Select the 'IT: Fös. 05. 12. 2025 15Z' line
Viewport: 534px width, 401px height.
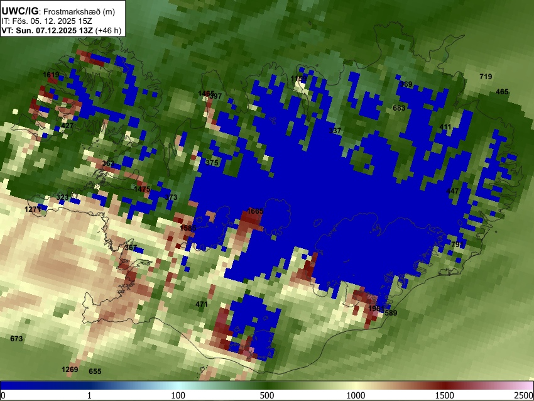click(x=46, y=21)
